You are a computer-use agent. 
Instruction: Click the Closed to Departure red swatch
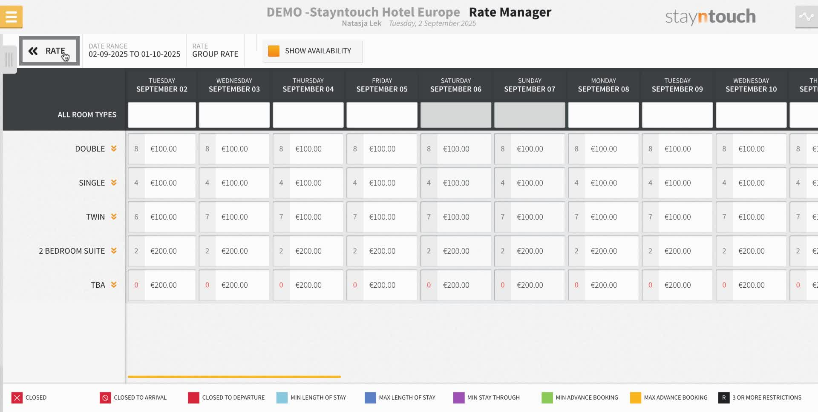click(193, 398)
